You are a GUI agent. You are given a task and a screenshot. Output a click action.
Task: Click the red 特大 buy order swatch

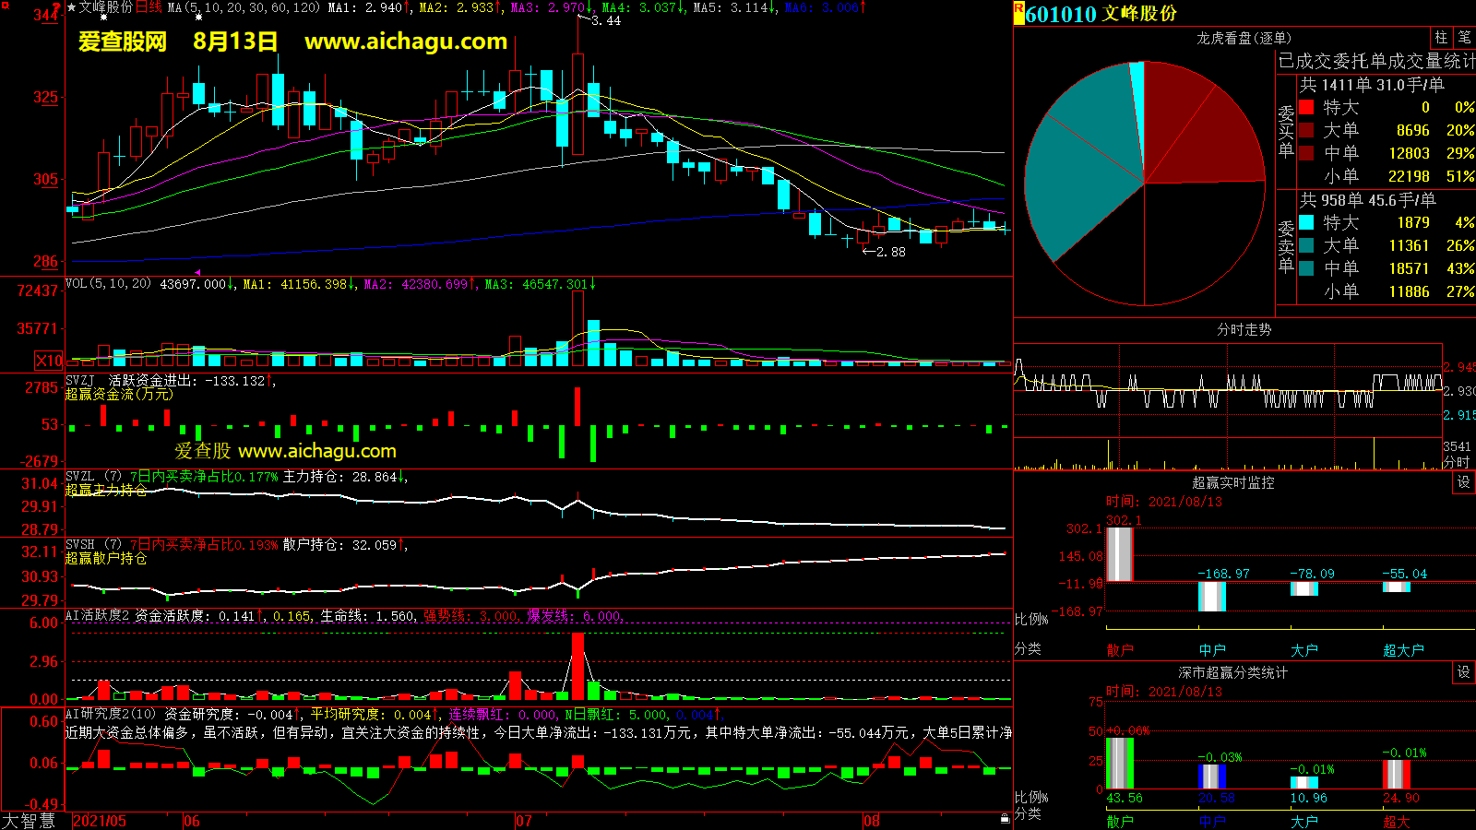pyautogui.click(x=1306, y=108)
